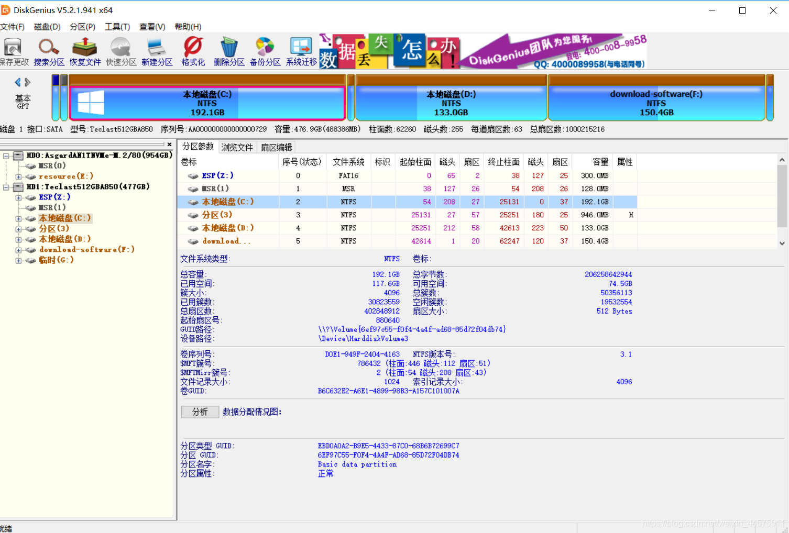The image size is (789, 533).
Task: Open the 备份分区 backup partition tool
Action: tap(265, 50)
